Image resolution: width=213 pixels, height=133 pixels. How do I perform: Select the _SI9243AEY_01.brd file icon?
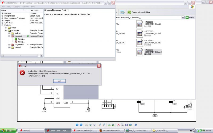click(140, 34)
